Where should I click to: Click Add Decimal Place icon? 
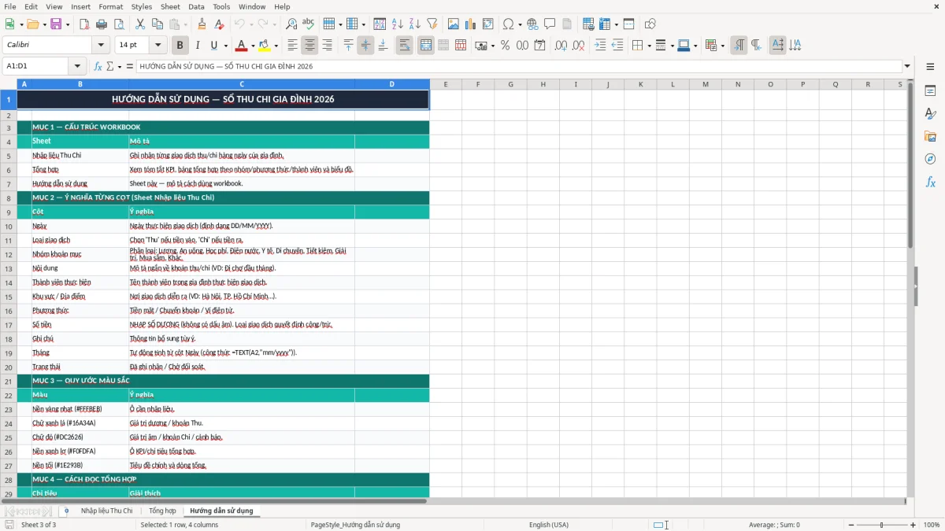tap(561, 46)
